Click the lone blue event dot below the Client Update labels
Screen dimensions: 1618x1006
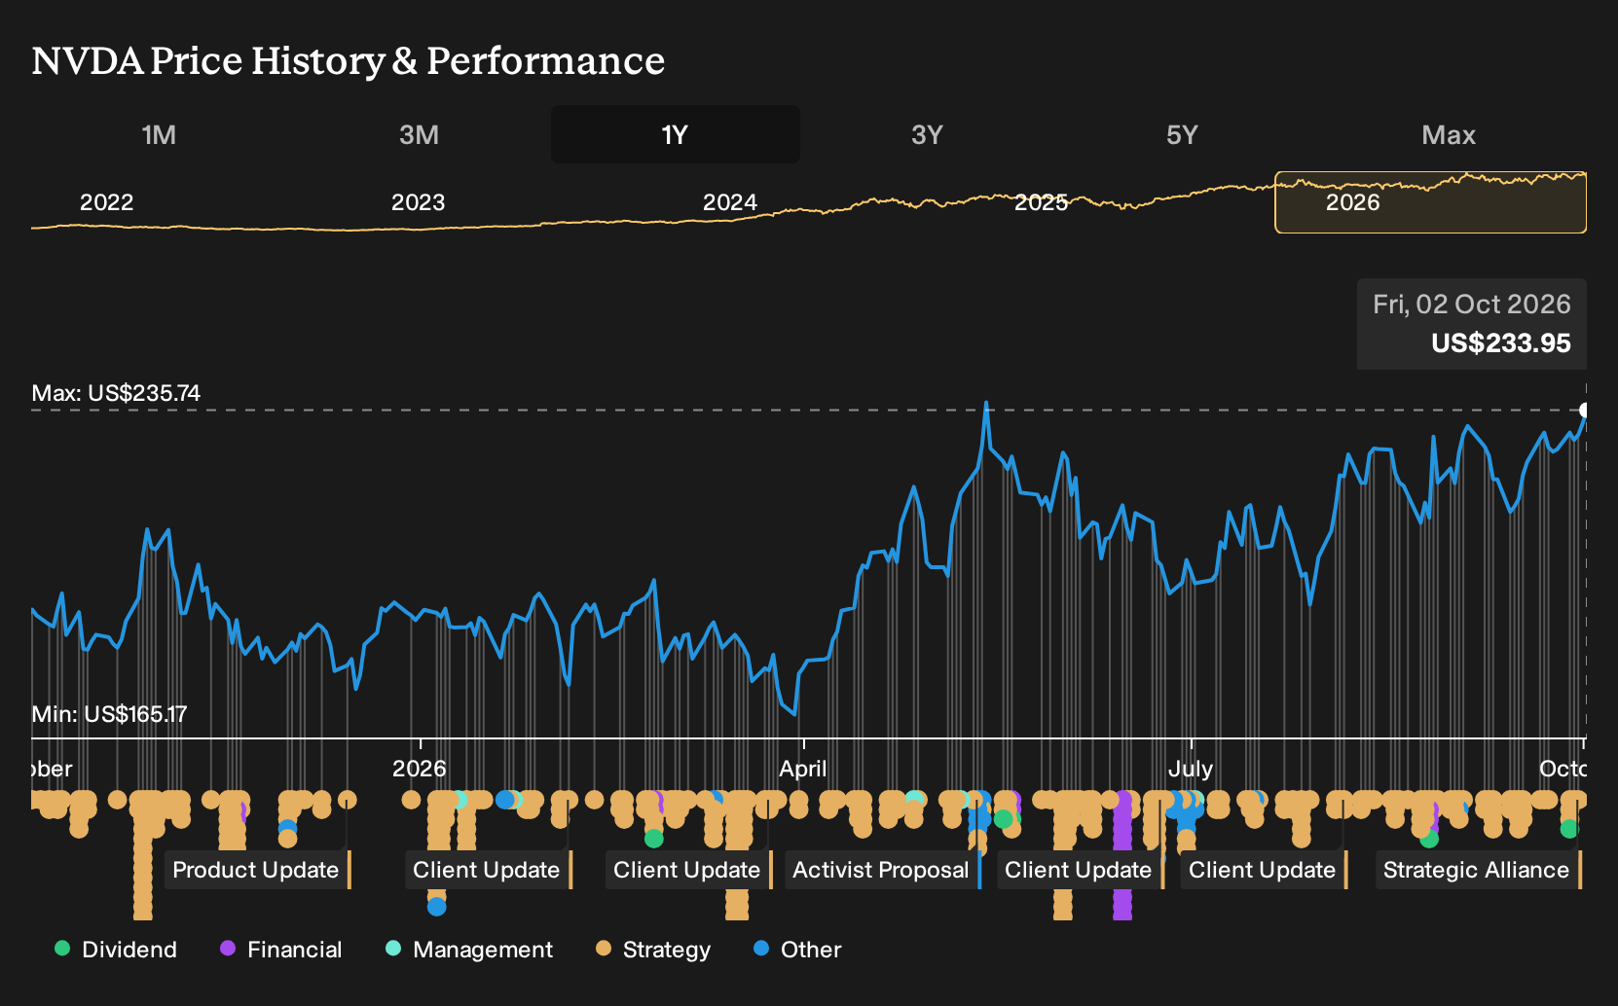(x=437, y=907)
